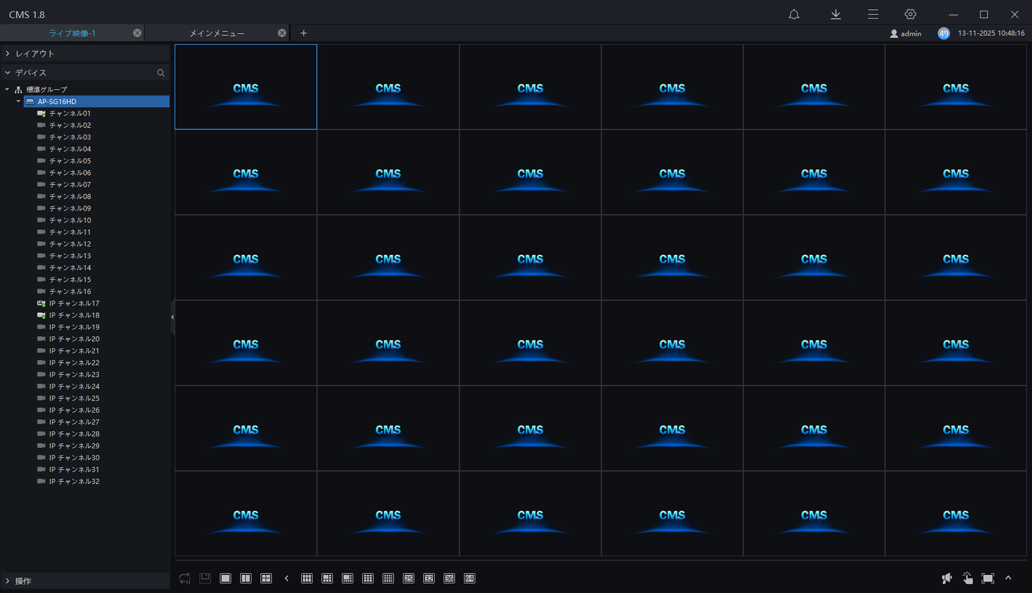Expand the レイアウト section
Screen dimensions: 1032x593
[x=35, y=54]
